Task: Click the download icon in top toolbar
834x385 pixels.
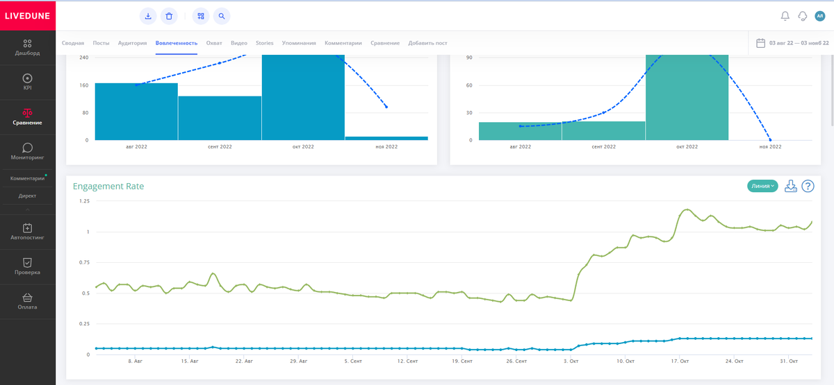Action: click(149, 16)
